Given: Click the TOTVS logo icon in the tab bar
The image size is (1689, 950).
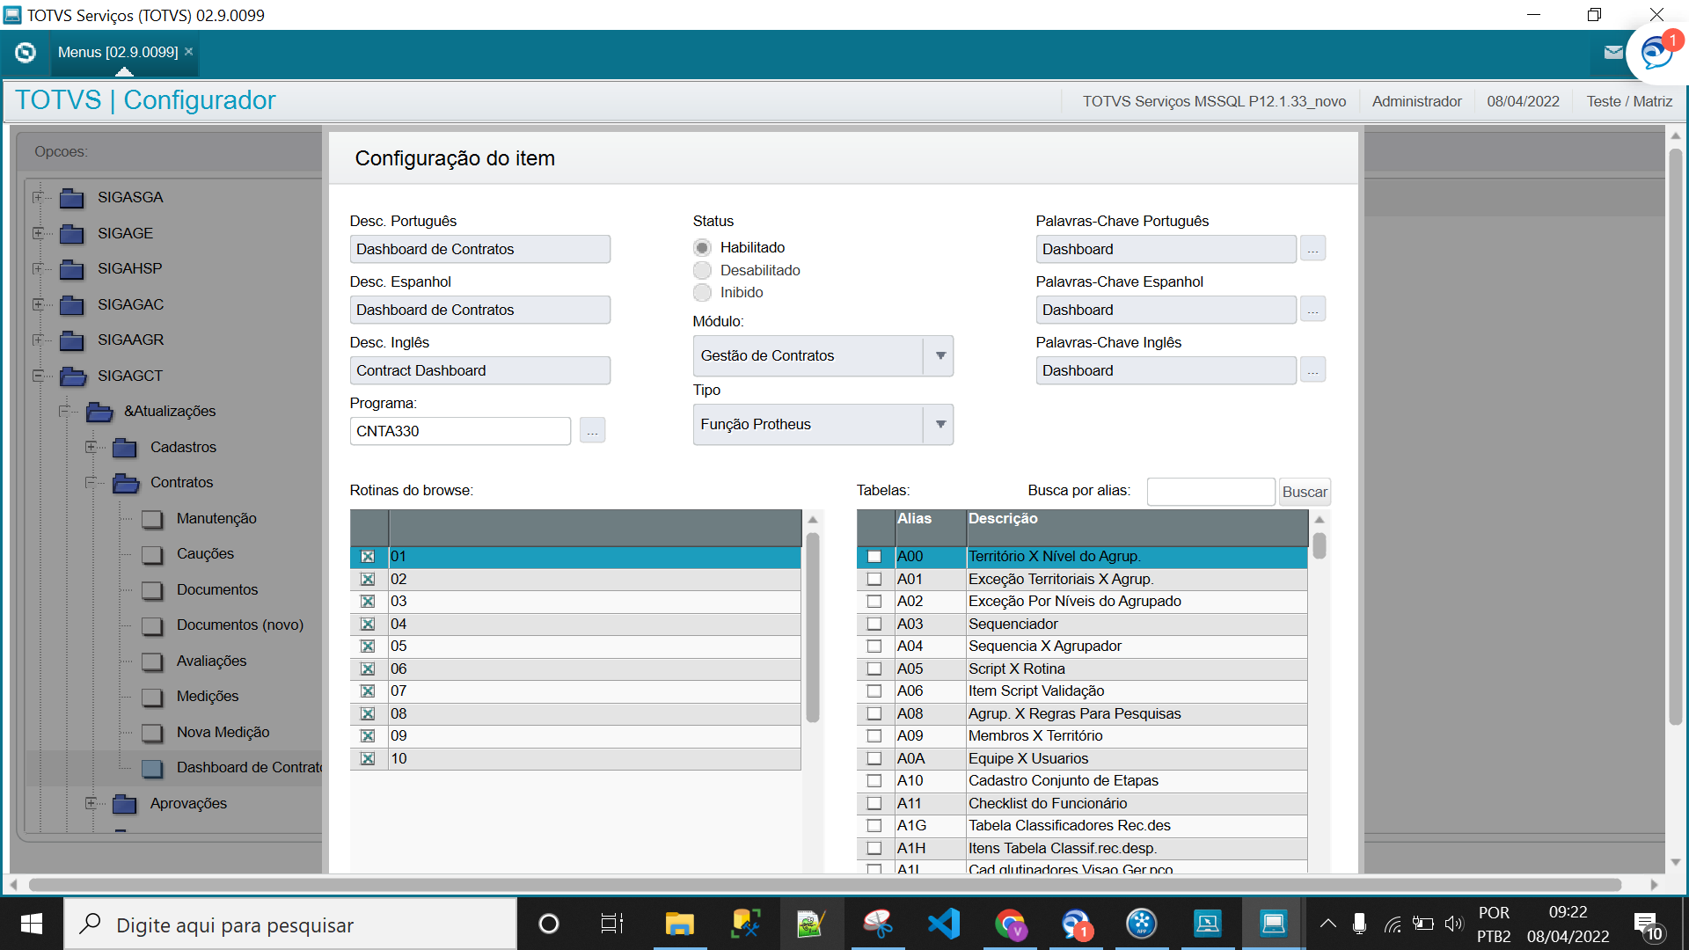Looking at the screenshot, I should point(26,53).
